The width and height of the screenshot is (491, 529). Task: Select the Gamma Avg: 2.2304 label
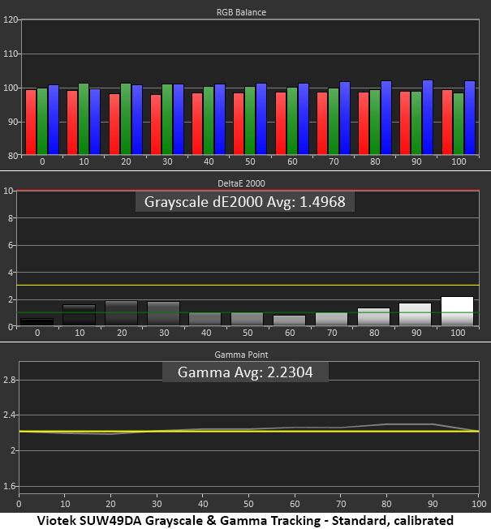(245, 372)
